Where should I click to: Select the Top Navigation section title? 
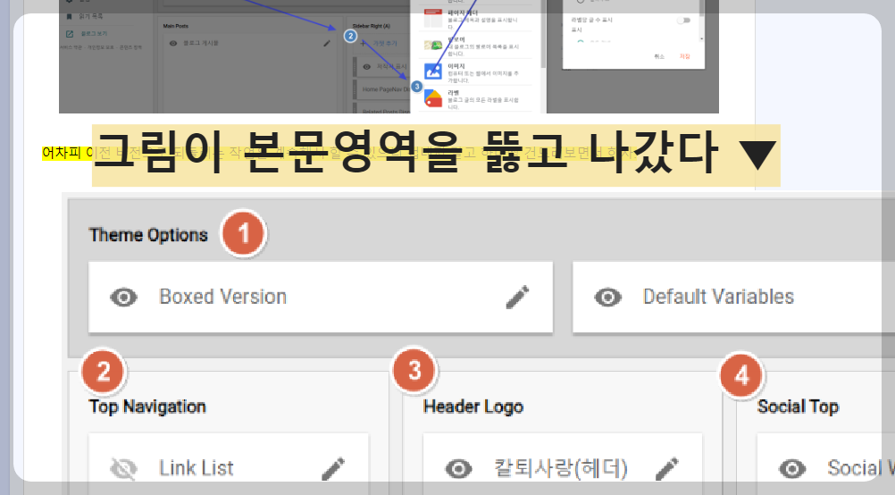(147, 407)
